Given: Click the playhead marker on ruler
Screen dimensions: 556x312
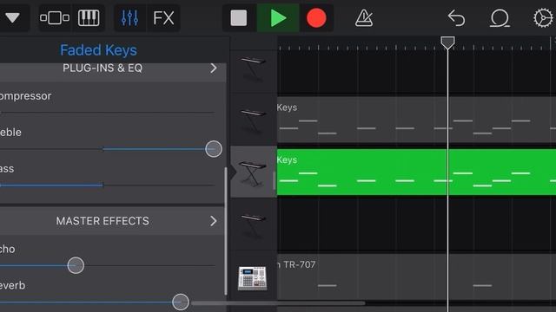Looking at the screenshot, I should tap(448, 42).
